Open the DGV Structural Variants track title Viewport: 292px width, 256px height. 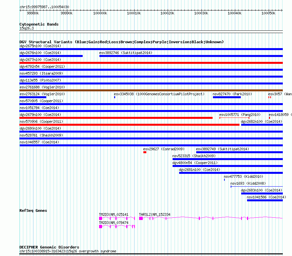click(121, 42)
